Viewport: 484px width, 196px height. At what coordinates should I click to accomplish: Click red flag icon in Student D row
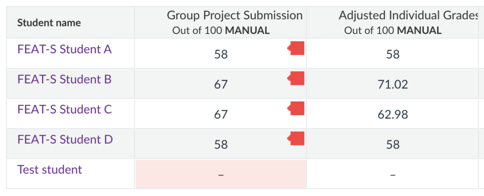click(297, 139)
